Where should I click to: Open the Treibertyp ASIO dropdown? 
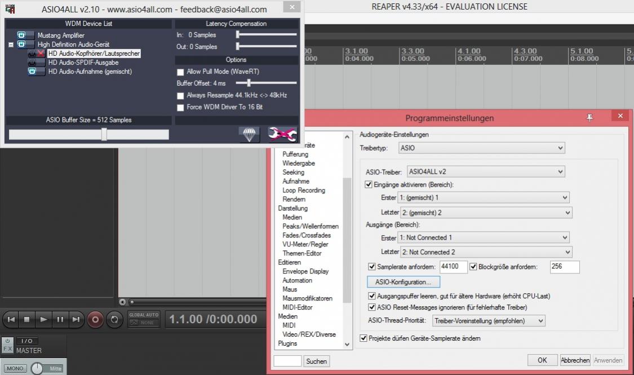click(482, 148)
